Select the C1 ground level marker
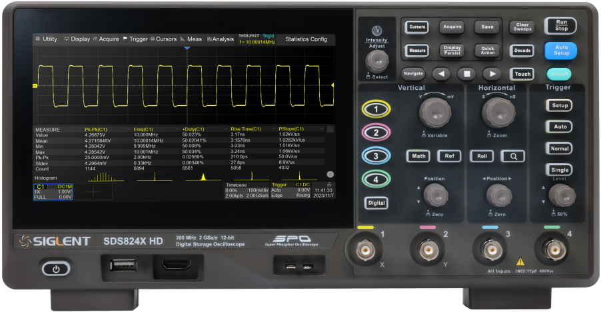 click(35, 86)
